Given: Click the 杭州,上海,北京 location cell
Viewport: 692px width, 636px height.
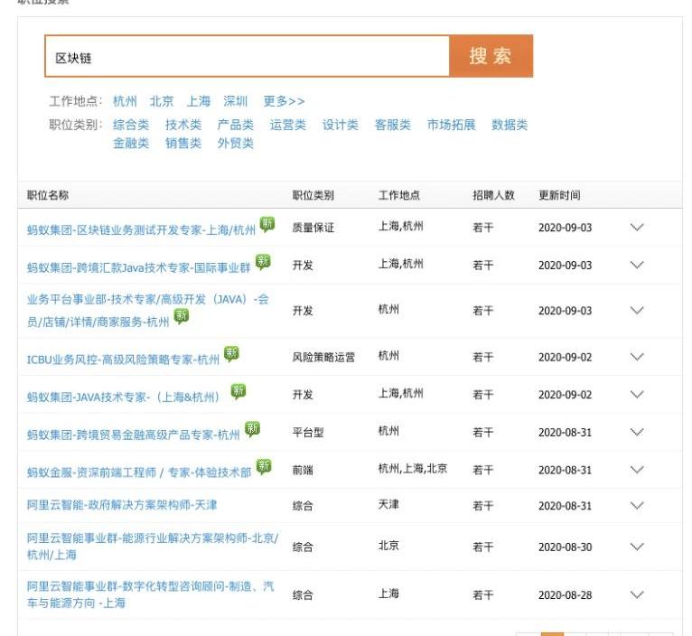Looking at the screenshot, I should tap(413, 468).
